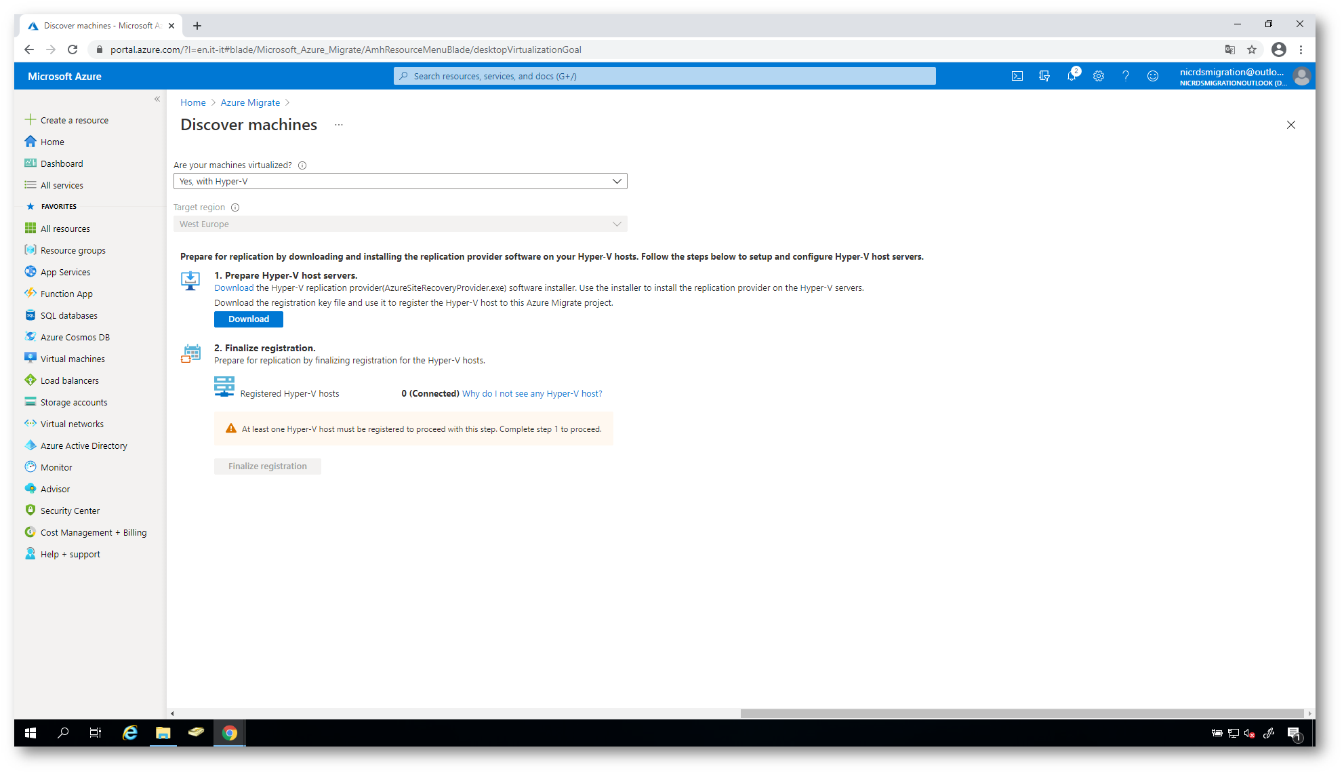Click the Virtual machines icon
The height and width of the screenshot is (775, 1344).
pyautogui.click(x=30, y=359)
